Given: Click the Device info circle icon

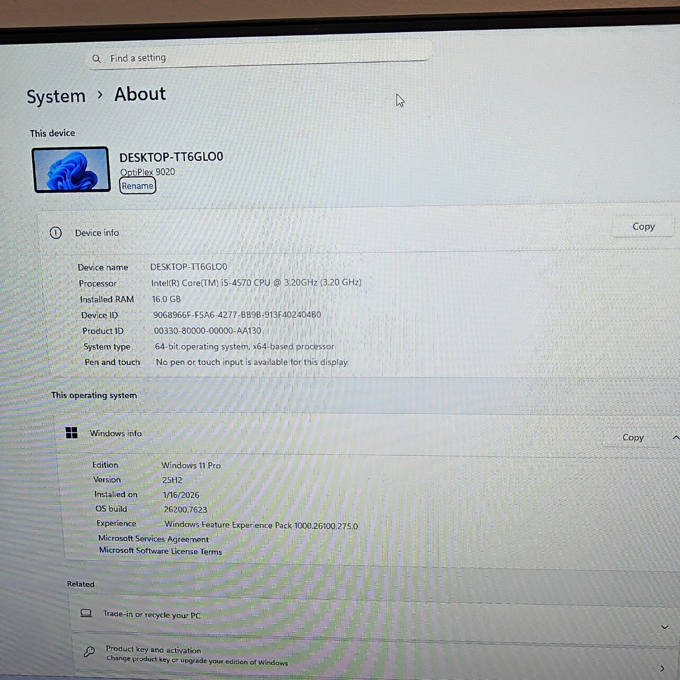Looking at the screenshot, I should pyautogui.click(x=56, y=233).
